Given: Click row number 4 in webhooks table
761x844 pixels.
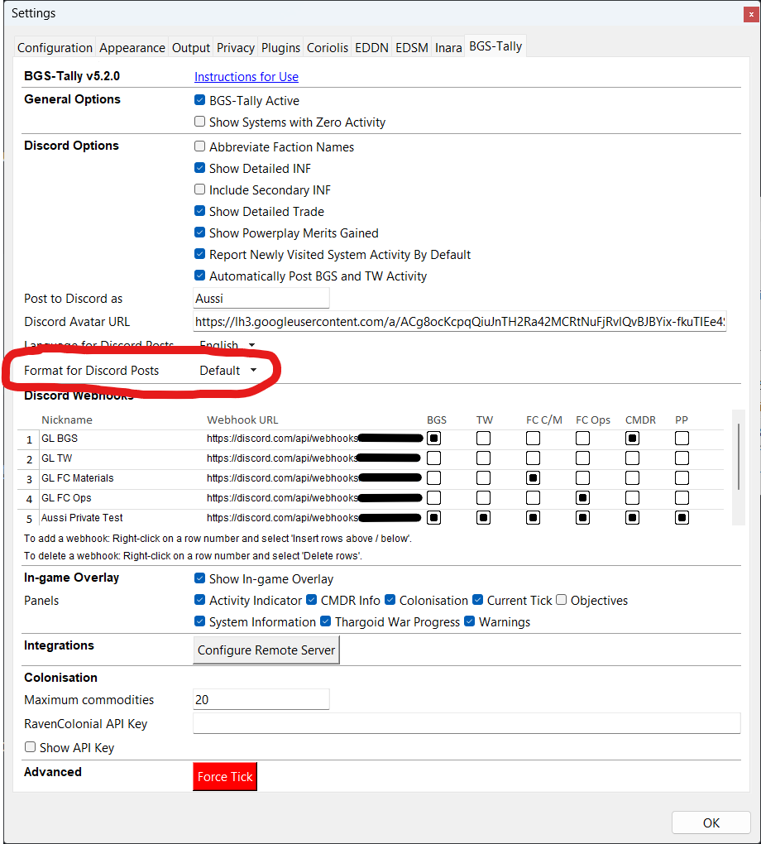Looking at the screenshot, I should (29, 499).
